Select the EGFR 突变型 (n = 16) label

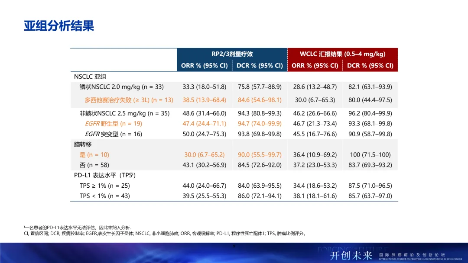[x=113, y=134]
